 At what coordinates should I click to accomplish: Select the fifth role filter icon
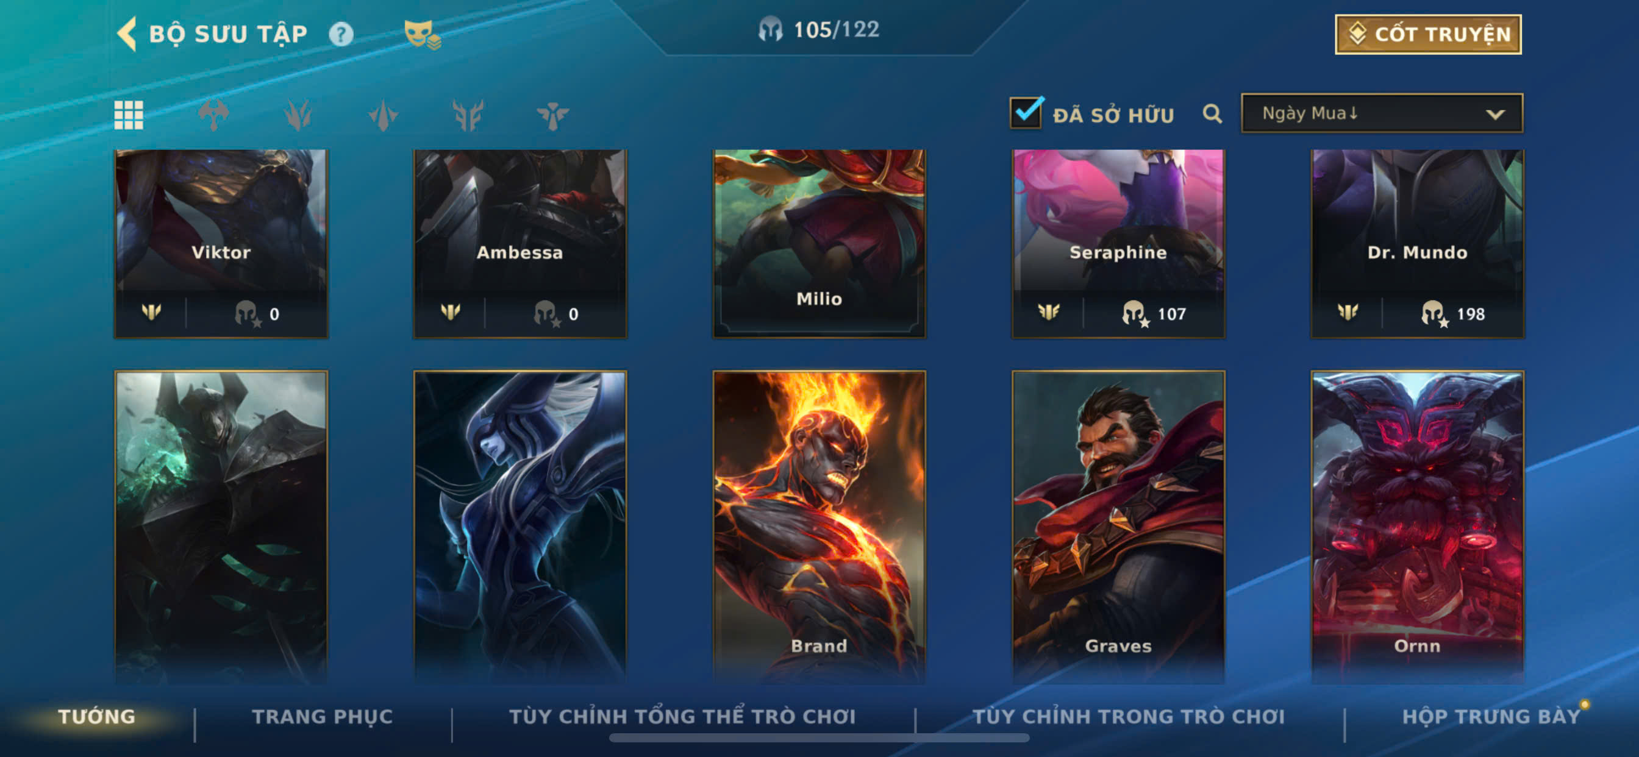468,115
